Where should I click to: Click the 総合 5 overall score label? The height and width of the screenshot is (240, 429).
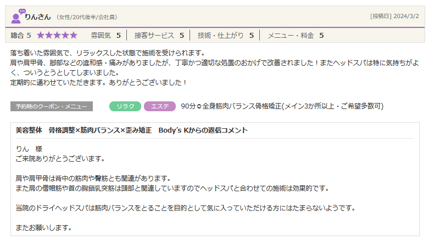click(21, 35)
